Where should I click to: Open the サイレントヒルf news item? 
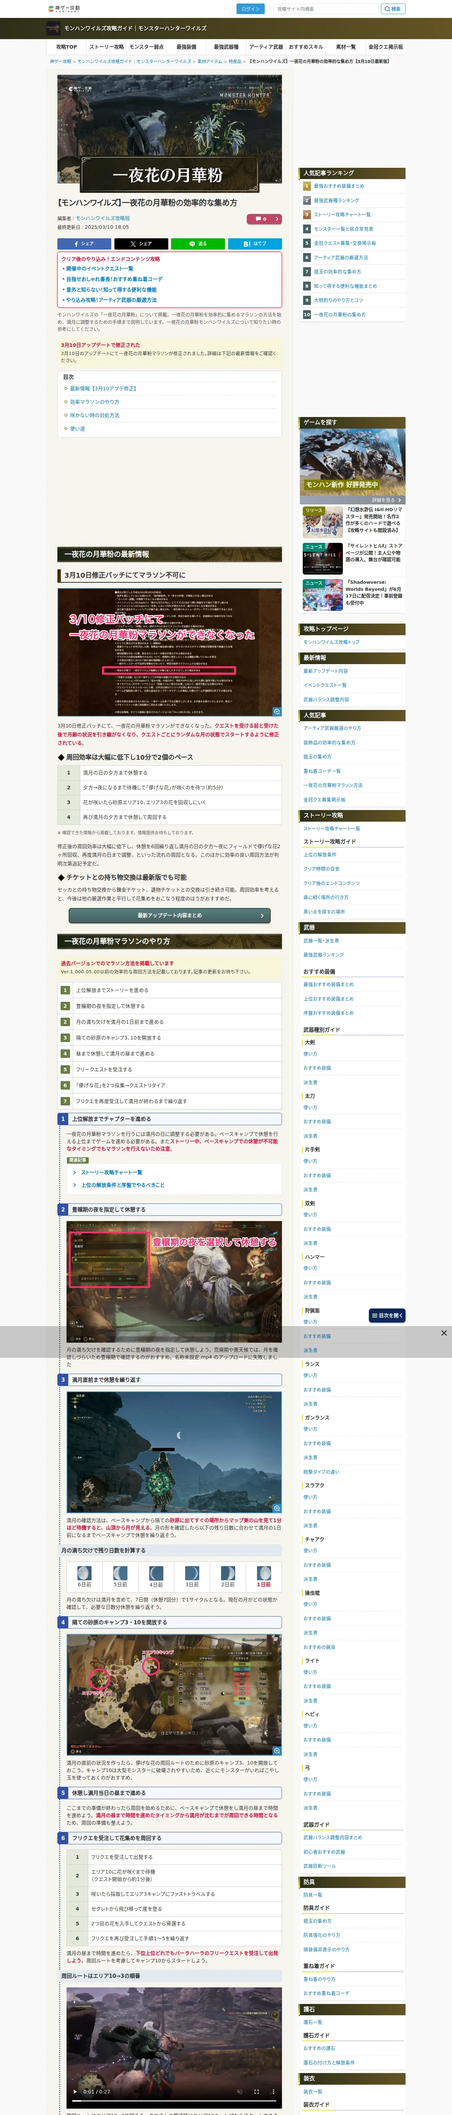(x=353, y=558)
